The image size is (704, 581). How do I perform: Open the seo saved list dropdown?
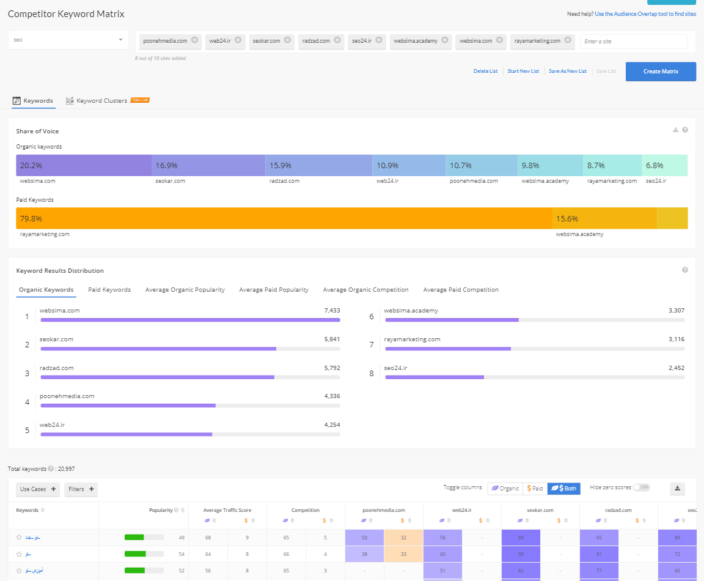tap(68, 40)
